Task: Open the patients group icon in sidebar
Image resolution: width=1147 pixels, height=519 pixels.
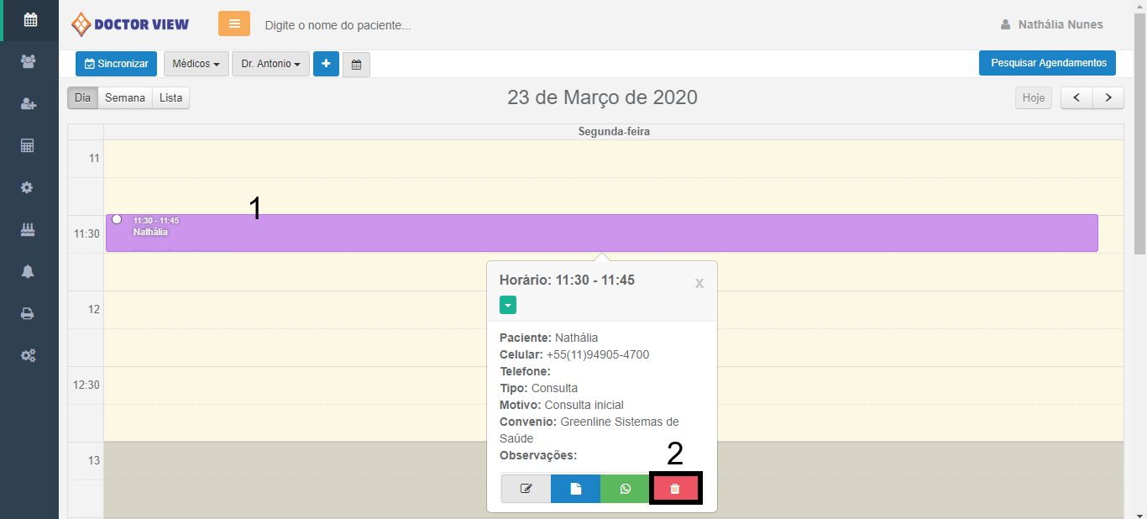Action: 29,61
